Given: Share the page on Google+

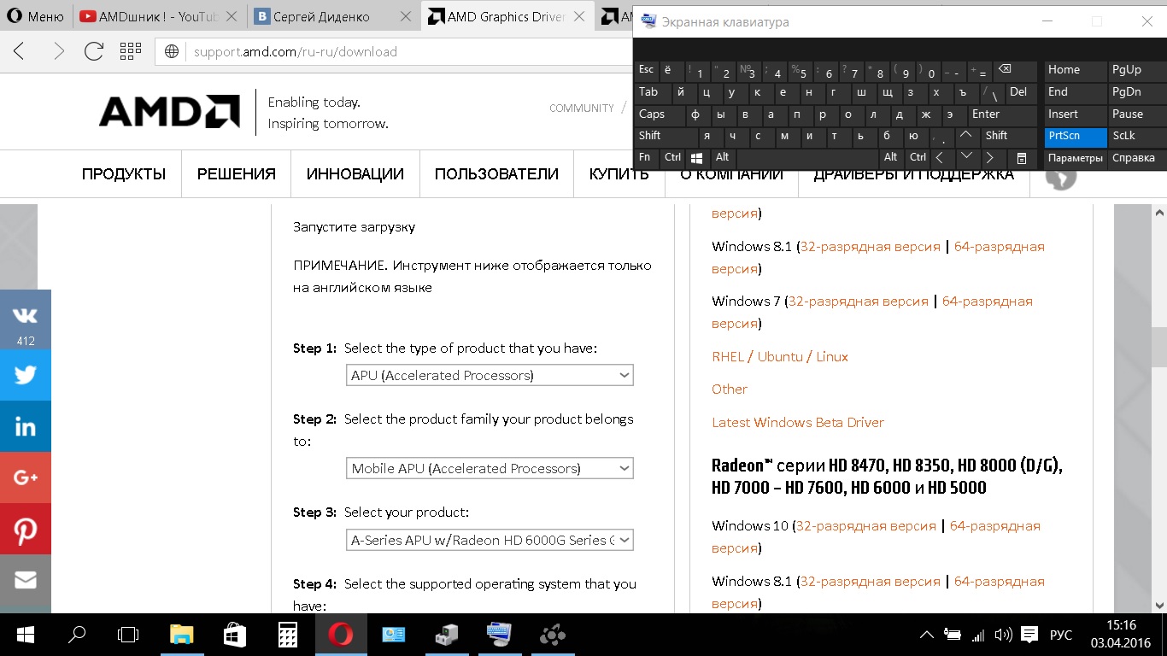Looking at the screenshot, I should coord(26,477).
